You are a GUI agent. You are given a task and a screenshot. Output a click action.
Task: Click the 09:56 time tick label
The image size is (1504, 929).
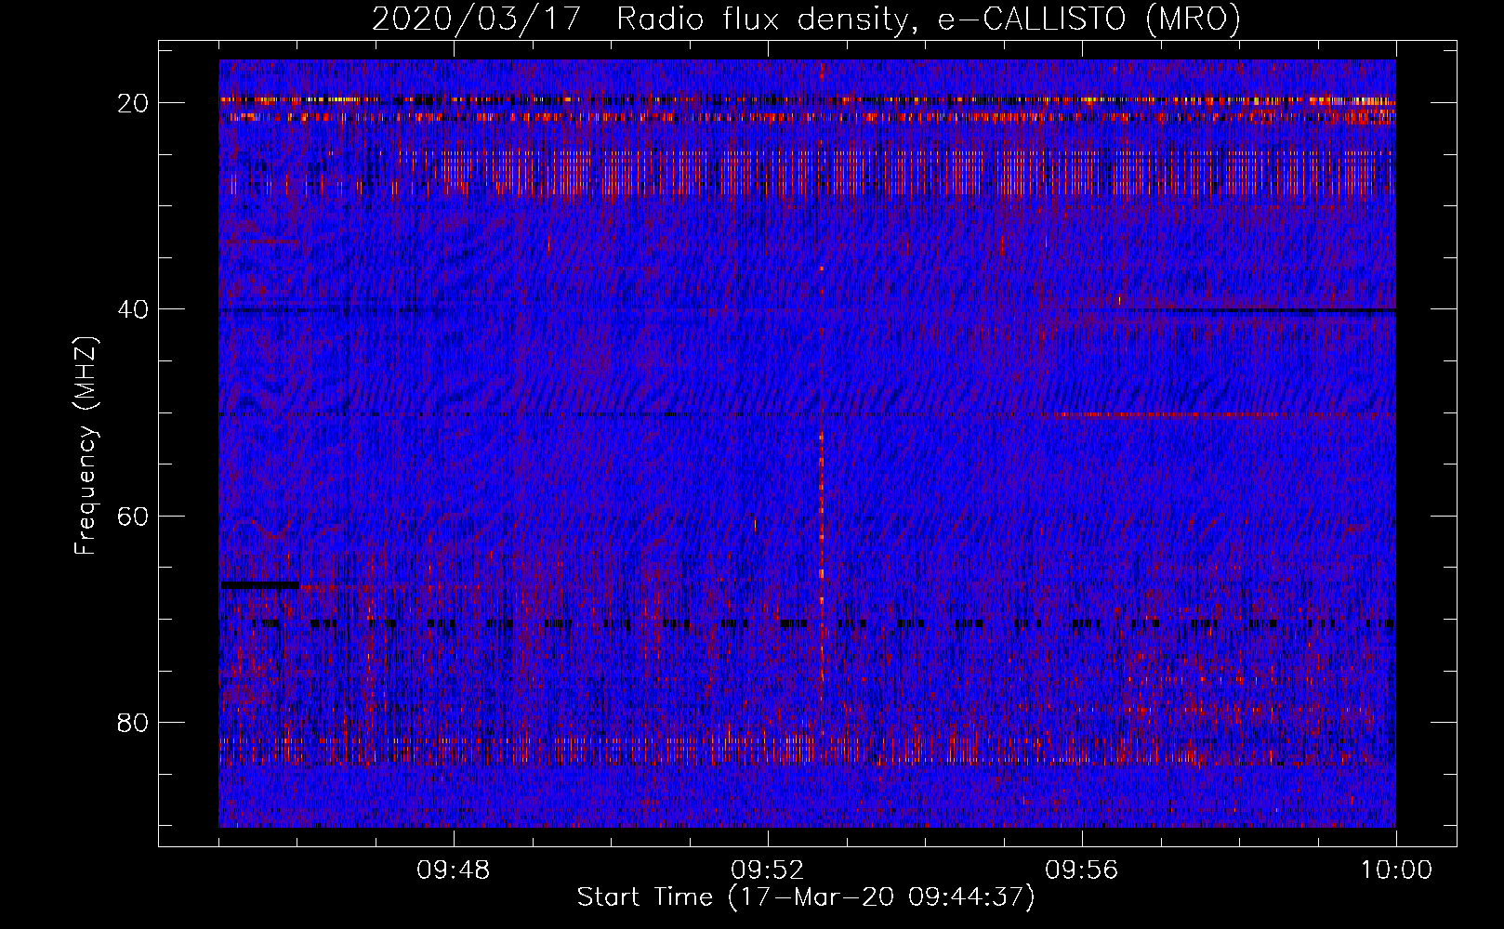pyautogui.click(x=1082, y=870)
